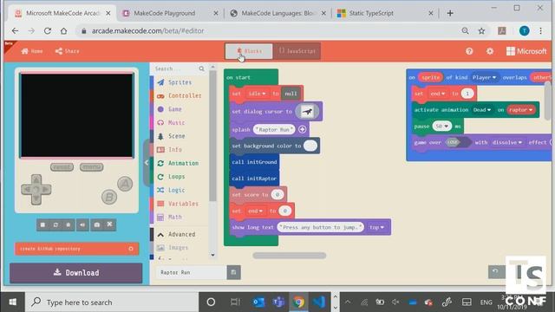This screenshot has height=312, width=555.
Task: Open the pause 50 ms dropdown
Action: click(x=441, y=127)
